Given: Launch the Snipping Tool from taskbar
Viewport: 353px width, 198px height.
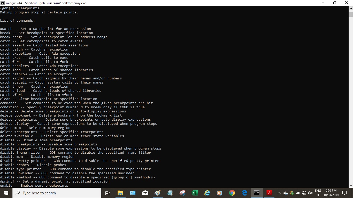Looking at the screenshot, I should [182, 193].
